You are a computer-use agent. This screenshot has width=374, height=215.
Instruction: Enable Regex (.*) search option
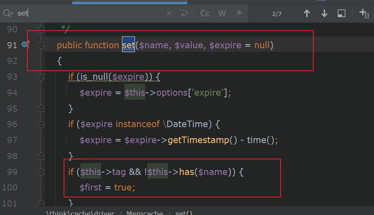click(239, 13)
